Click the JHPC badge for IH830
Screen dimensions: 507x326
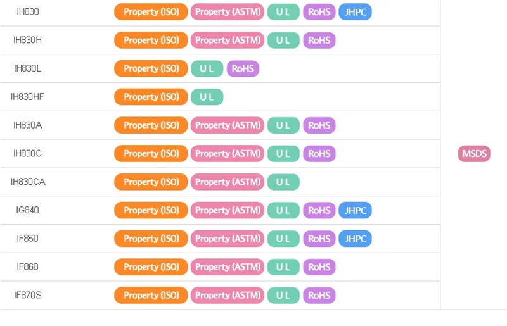point(355,12)
